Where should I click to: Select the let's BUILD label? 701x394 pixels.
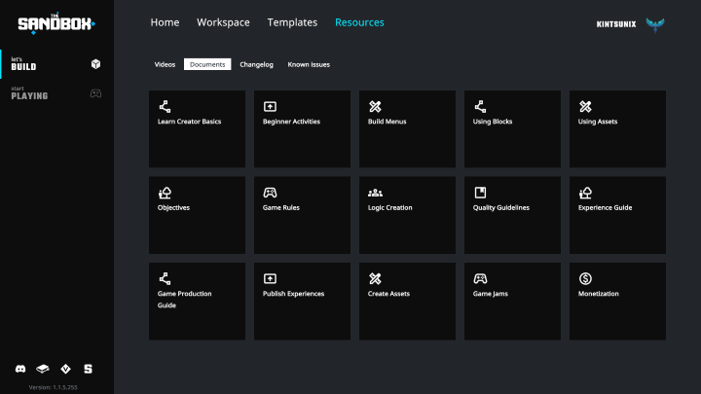click(23, 64)
